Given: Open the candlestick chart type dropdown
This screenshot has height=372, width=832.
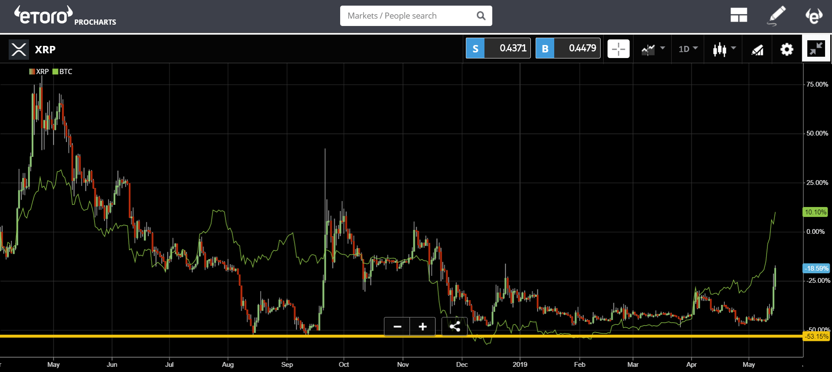Looking at the screenshot, I should click(x=724, y=49).
